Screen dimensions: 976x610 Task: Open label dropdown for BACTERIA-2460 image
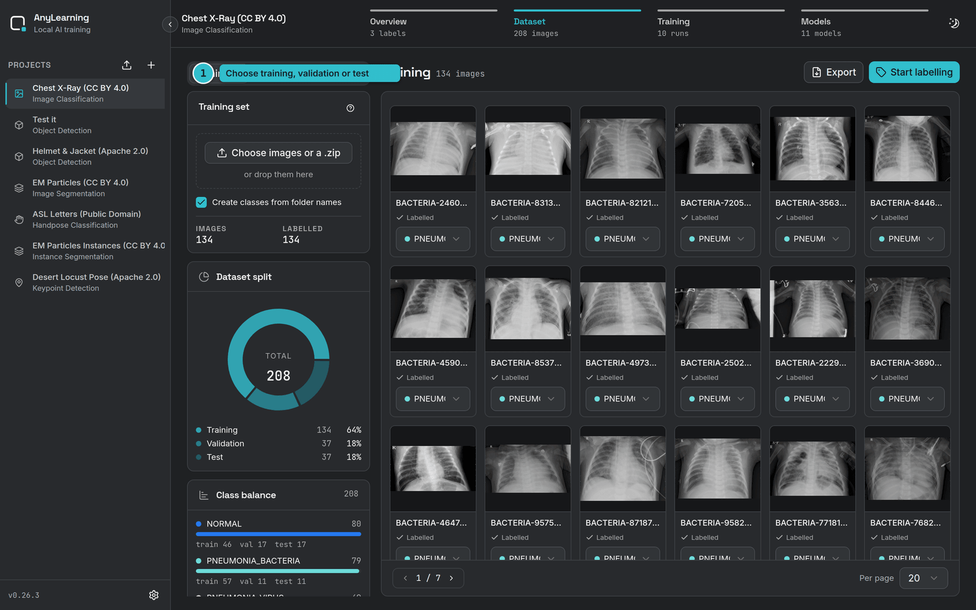(x=433, y=239)
